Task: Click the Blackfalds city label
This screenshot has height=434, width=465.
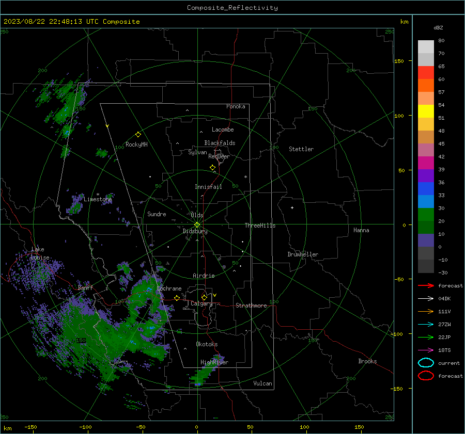Action: click(x=220, y=143)
